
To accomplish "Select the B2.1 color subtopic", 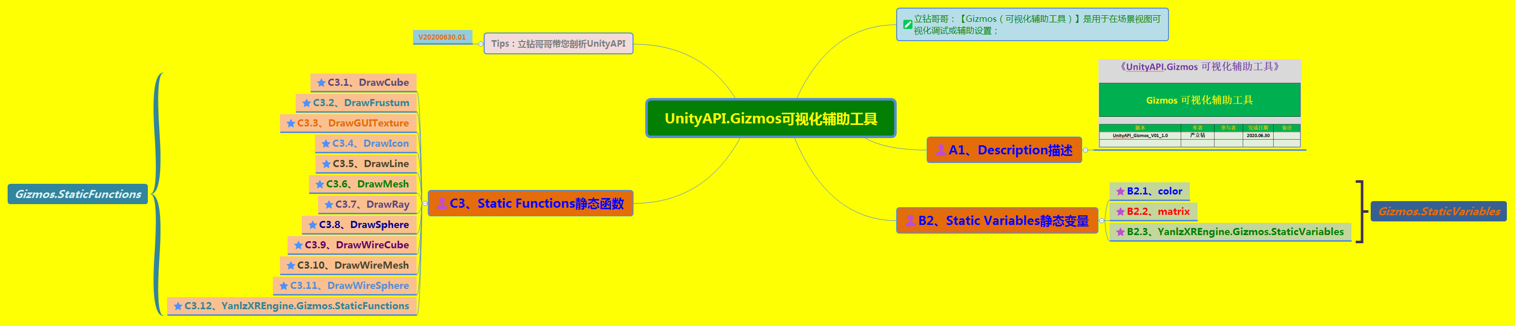I will pos(1150,191).
